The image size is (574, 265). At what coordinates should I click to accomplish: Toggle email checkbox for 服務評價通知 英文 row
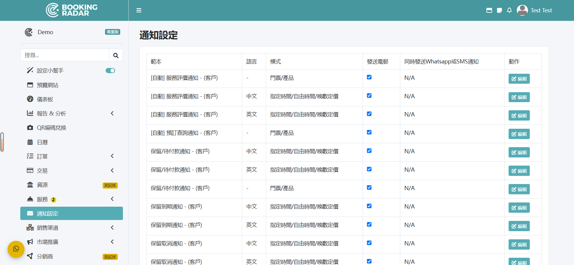[369, 114]
